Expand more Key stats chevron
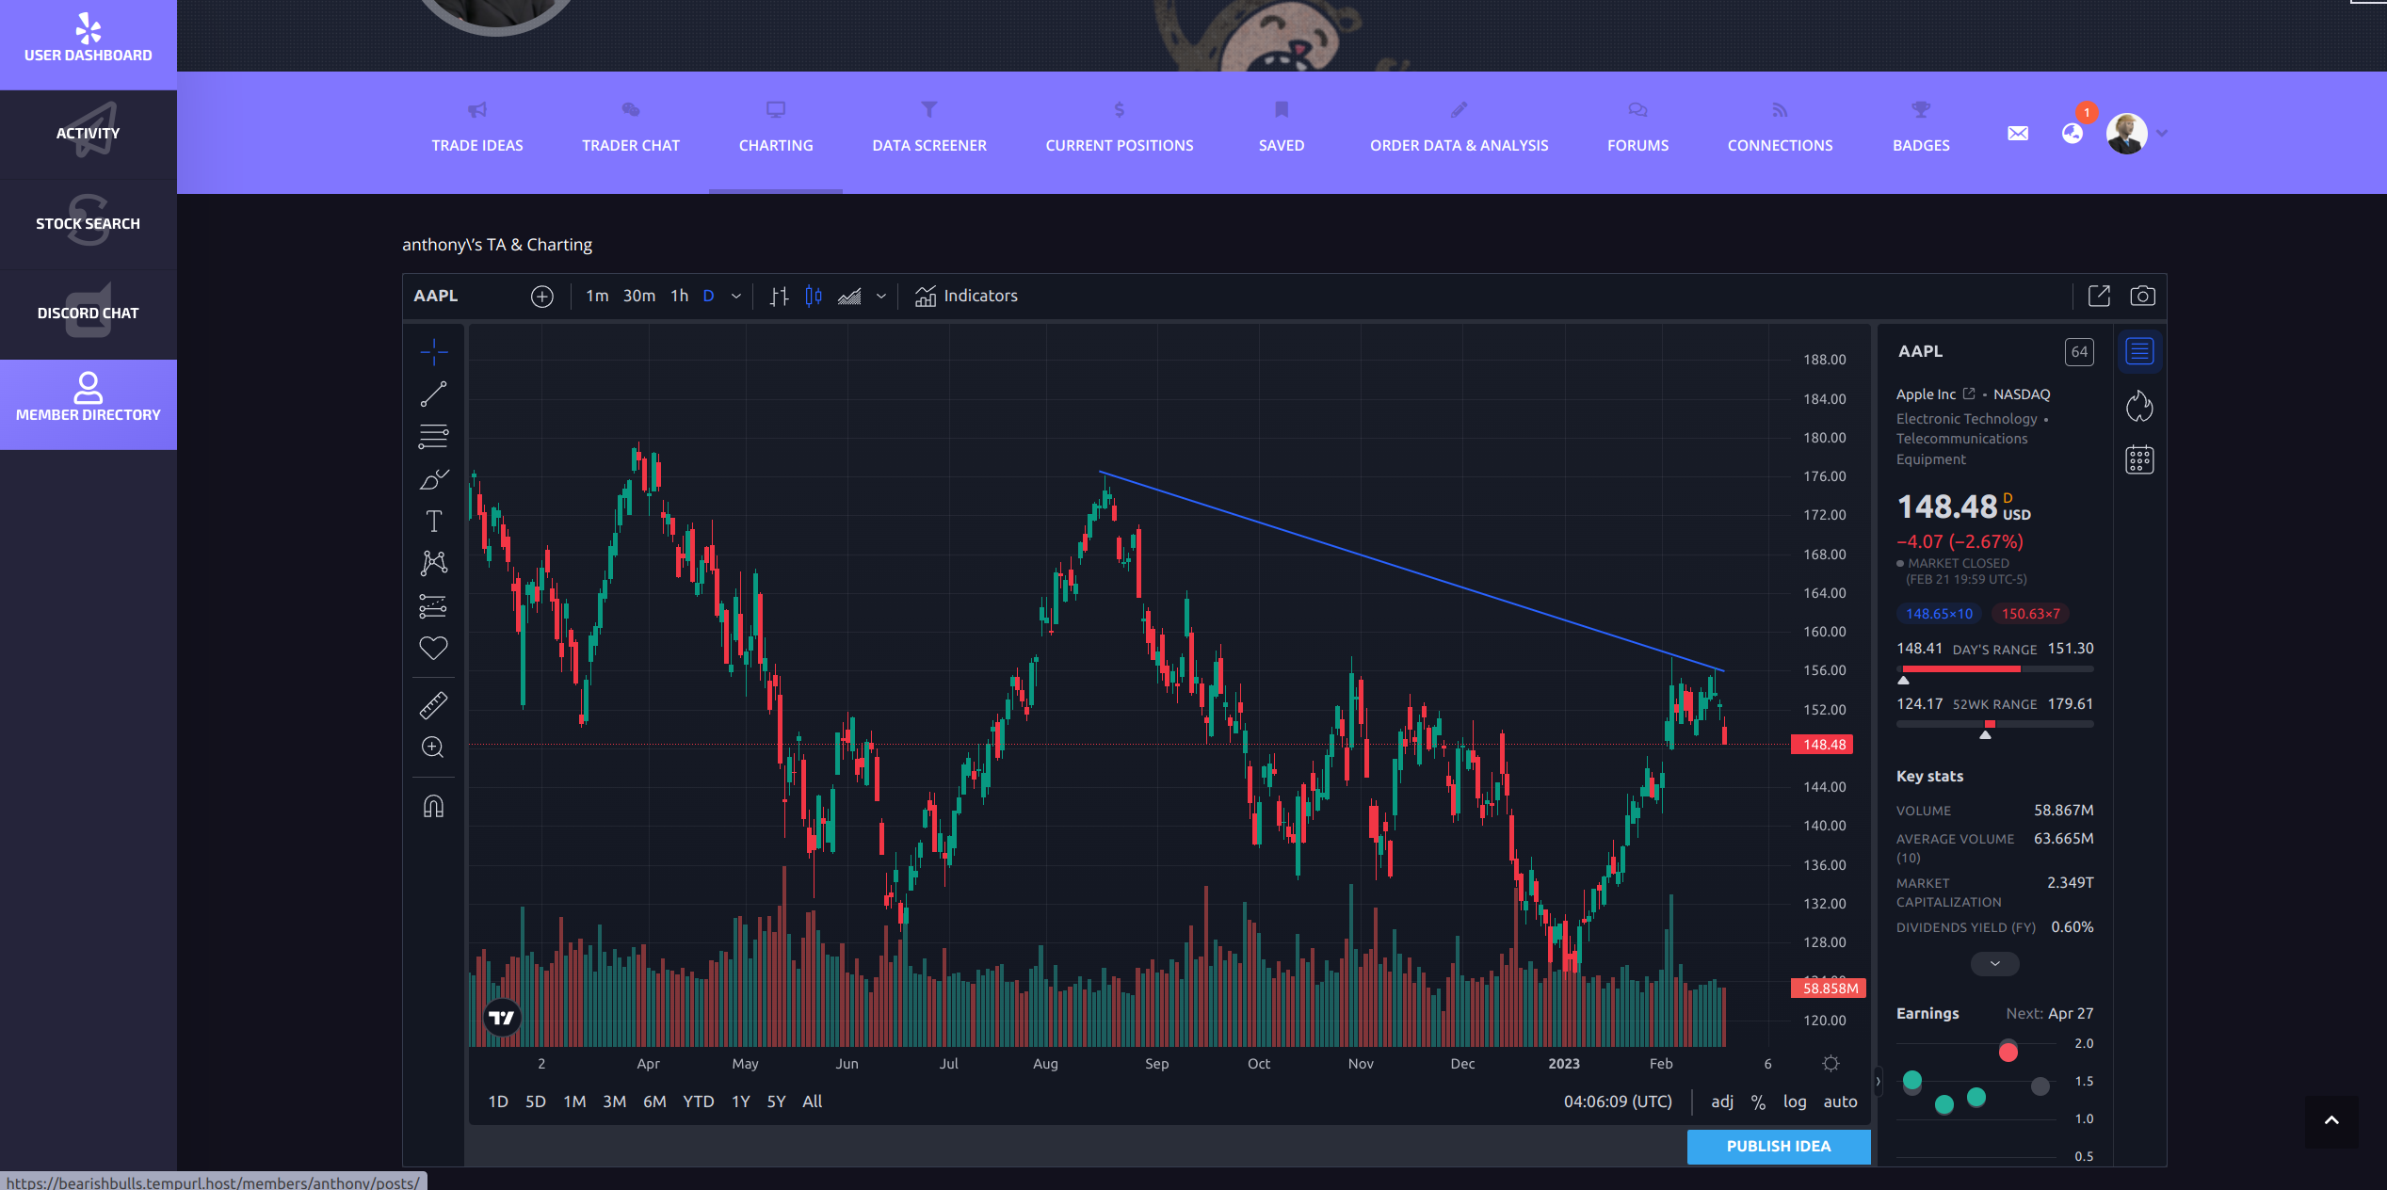The width and height of the screenshot is (2387, 1190). point(1994,963)
